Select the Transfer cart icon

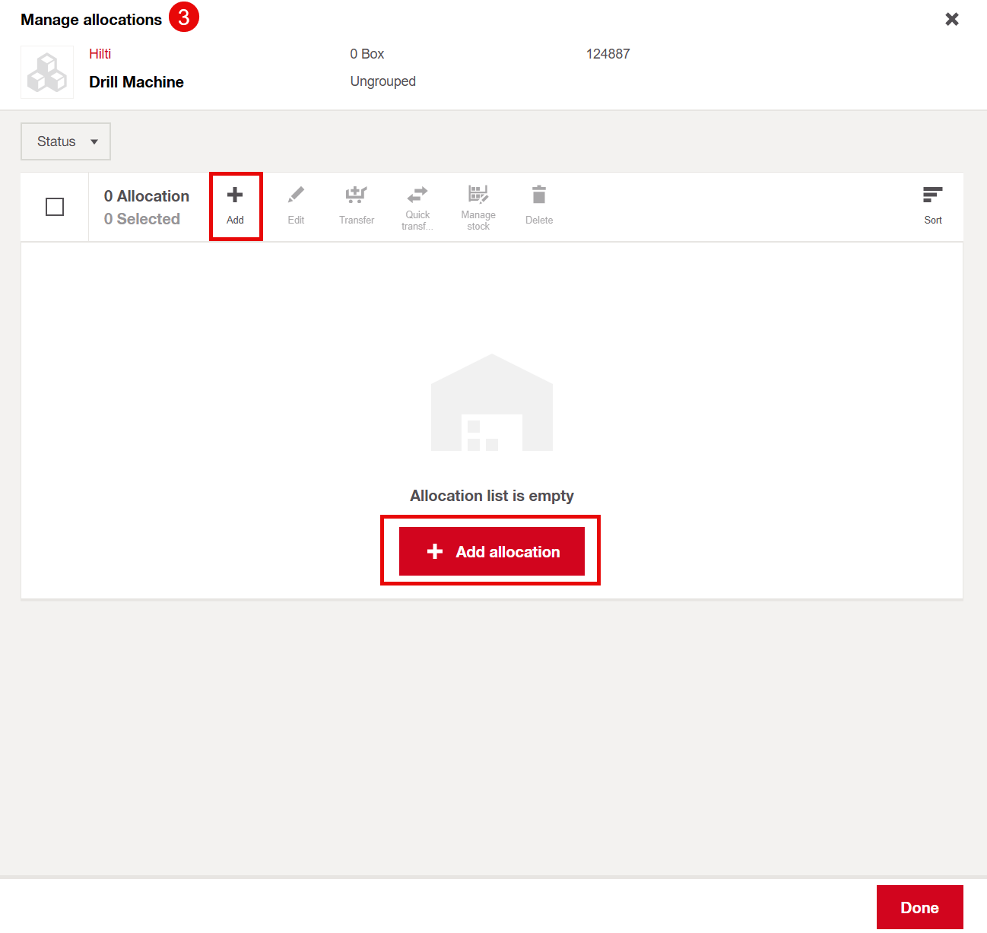click(357, 195)
